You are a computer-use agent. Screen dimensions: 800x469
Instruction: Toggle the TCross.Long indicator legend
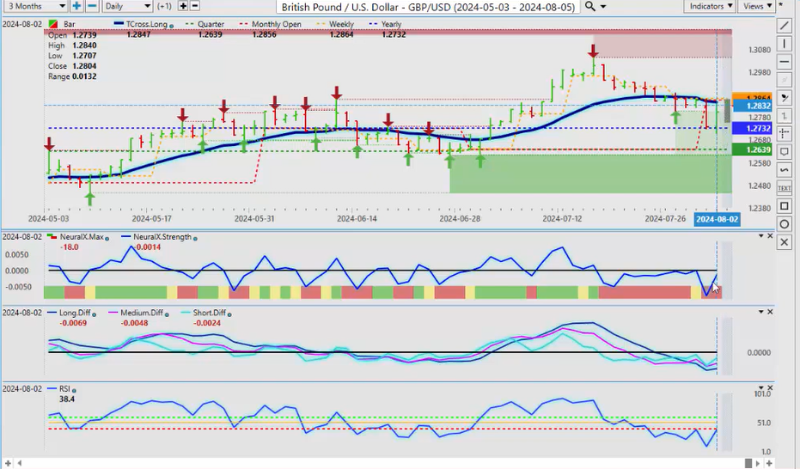coord(147,24)
